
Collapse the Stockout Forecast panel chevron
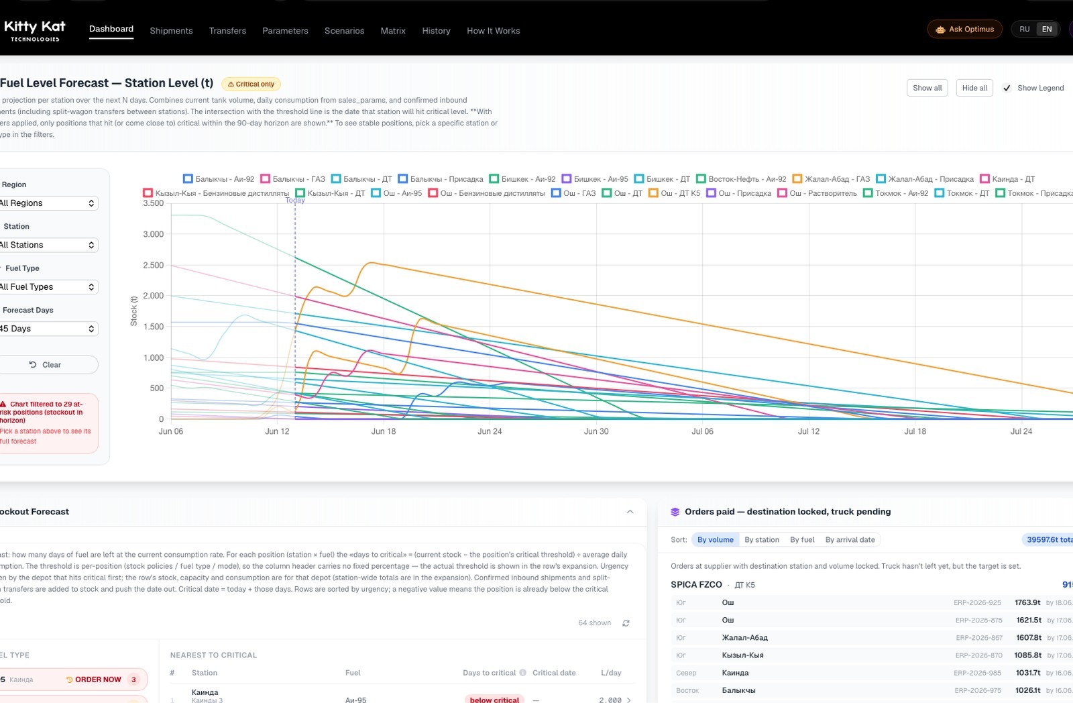click(x=630, y=512)
